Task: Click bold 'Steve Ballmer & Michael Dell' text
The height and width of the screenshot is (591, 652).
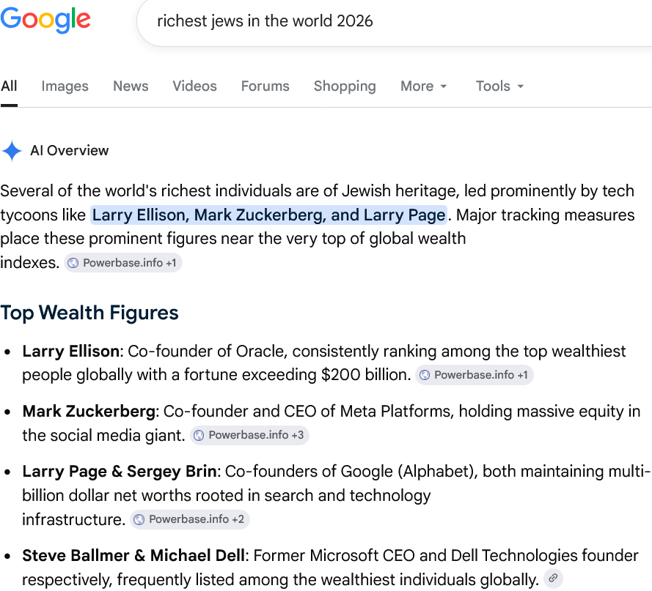Action: coord(133,556)
